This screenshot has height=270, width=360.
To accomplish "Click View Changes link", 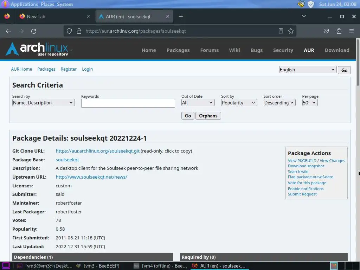I will (332, 160).
